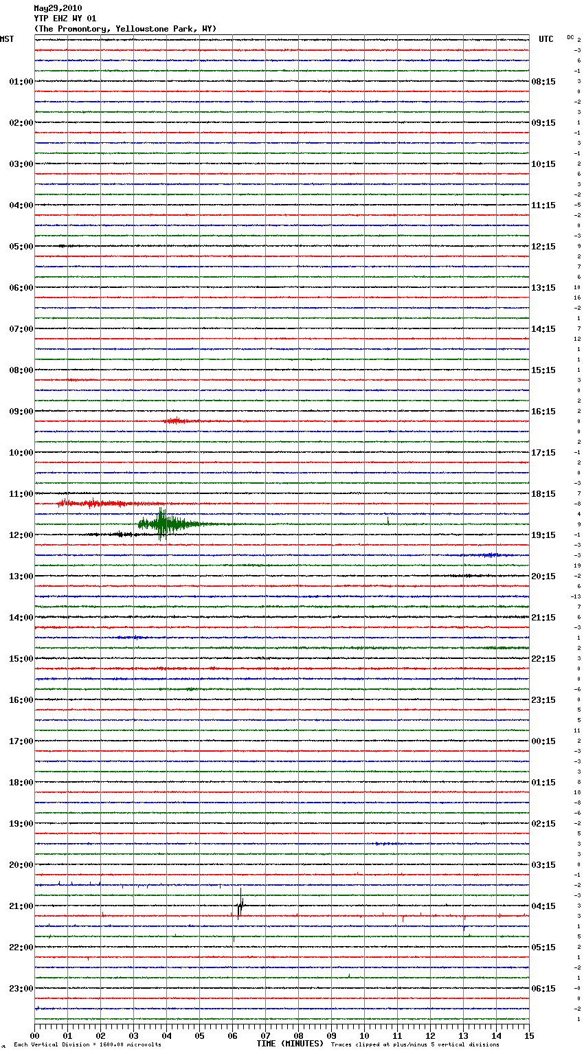584x1054 pixels.
Task: Click the '04:15' UTC time label
Action: click(x=543, y=906)
